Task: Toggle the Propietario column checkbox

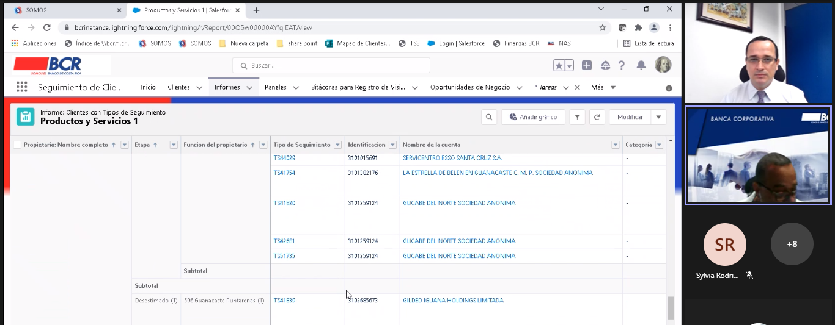Action: click(17, 145)
